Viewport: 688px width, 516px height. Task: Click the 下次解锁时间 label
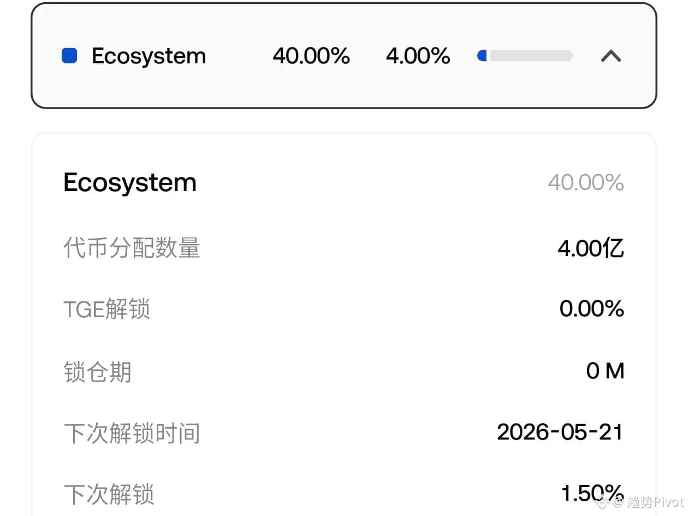click(132, 434)
